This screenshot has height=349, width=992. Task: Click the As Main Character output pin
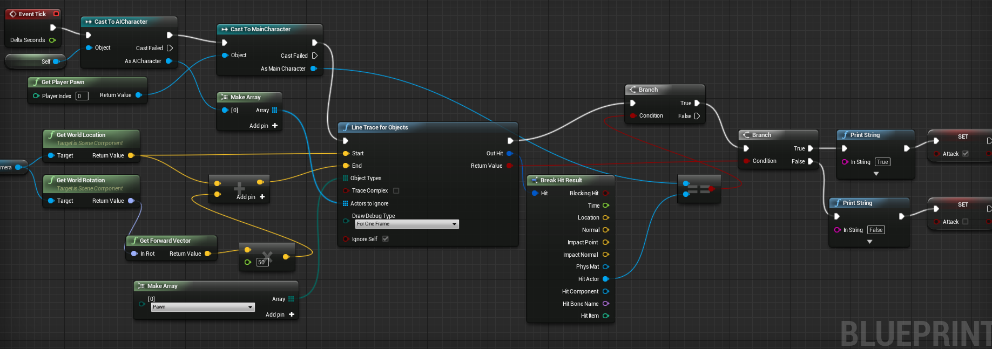tap(313, 69)
